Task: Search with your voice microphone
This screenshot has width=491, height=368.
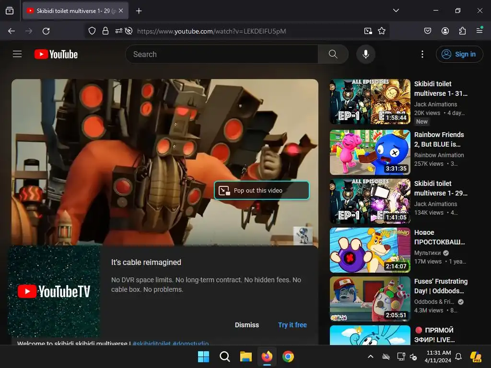Action: [x=366, y=54]
